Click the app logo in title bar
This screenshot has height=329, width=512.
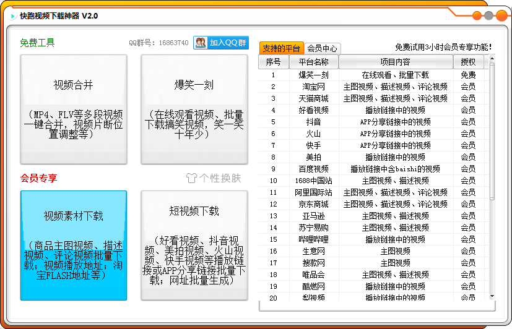[12, 16]
